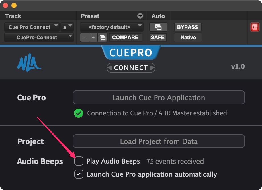Click next preset plus button
262x190 pixels.
[93, 37]
